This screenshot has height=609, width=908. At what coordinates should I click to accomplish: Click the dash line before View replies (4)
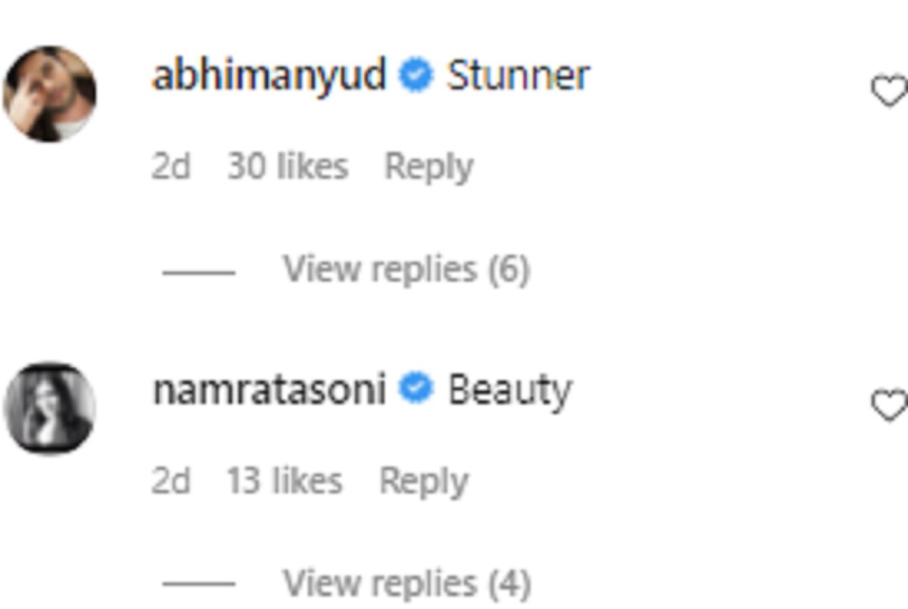point(199,585)
